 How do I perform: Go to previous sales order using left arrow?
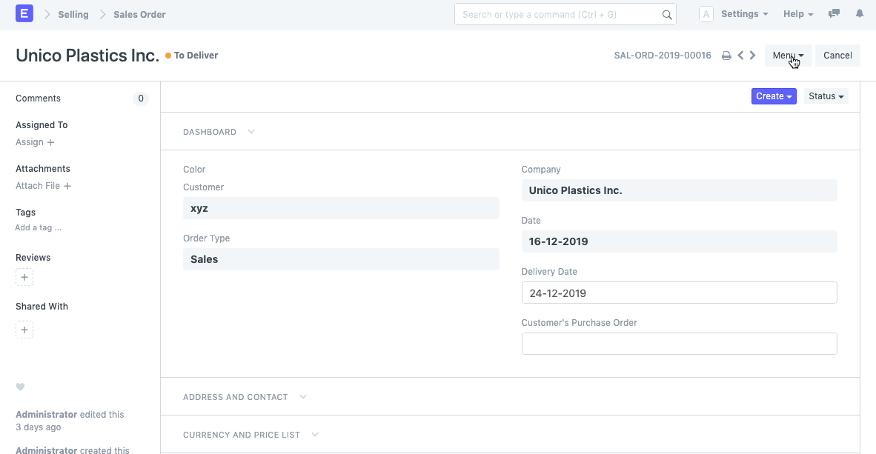pyautogui.click(x=740, y=55)
